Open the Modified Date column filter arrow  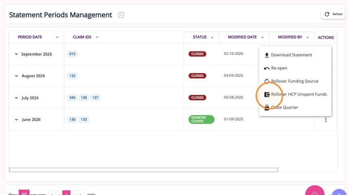262,38
